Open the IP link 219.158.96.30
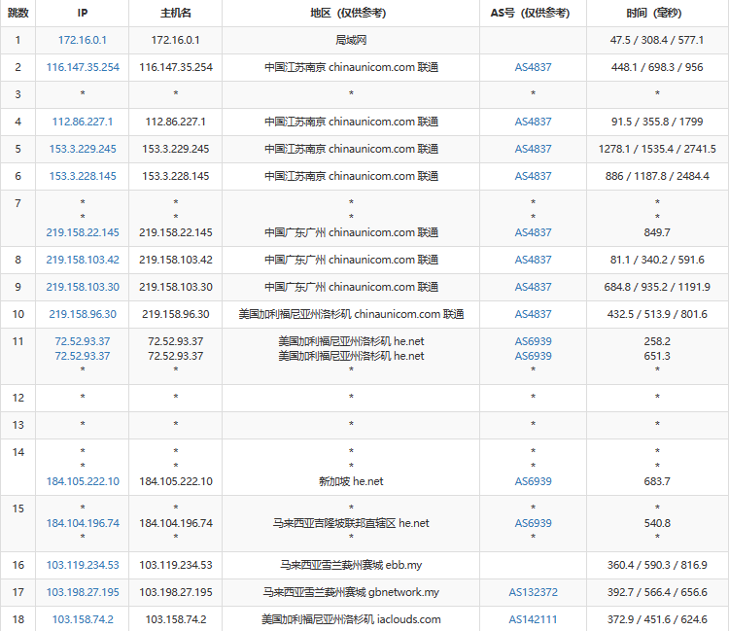 point(83,314)
